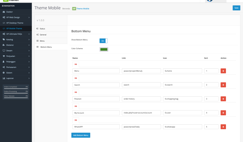Click the Sort field with value 4
Screen dimensions: 243x142
pyautogui.click(x=211, y=113)
